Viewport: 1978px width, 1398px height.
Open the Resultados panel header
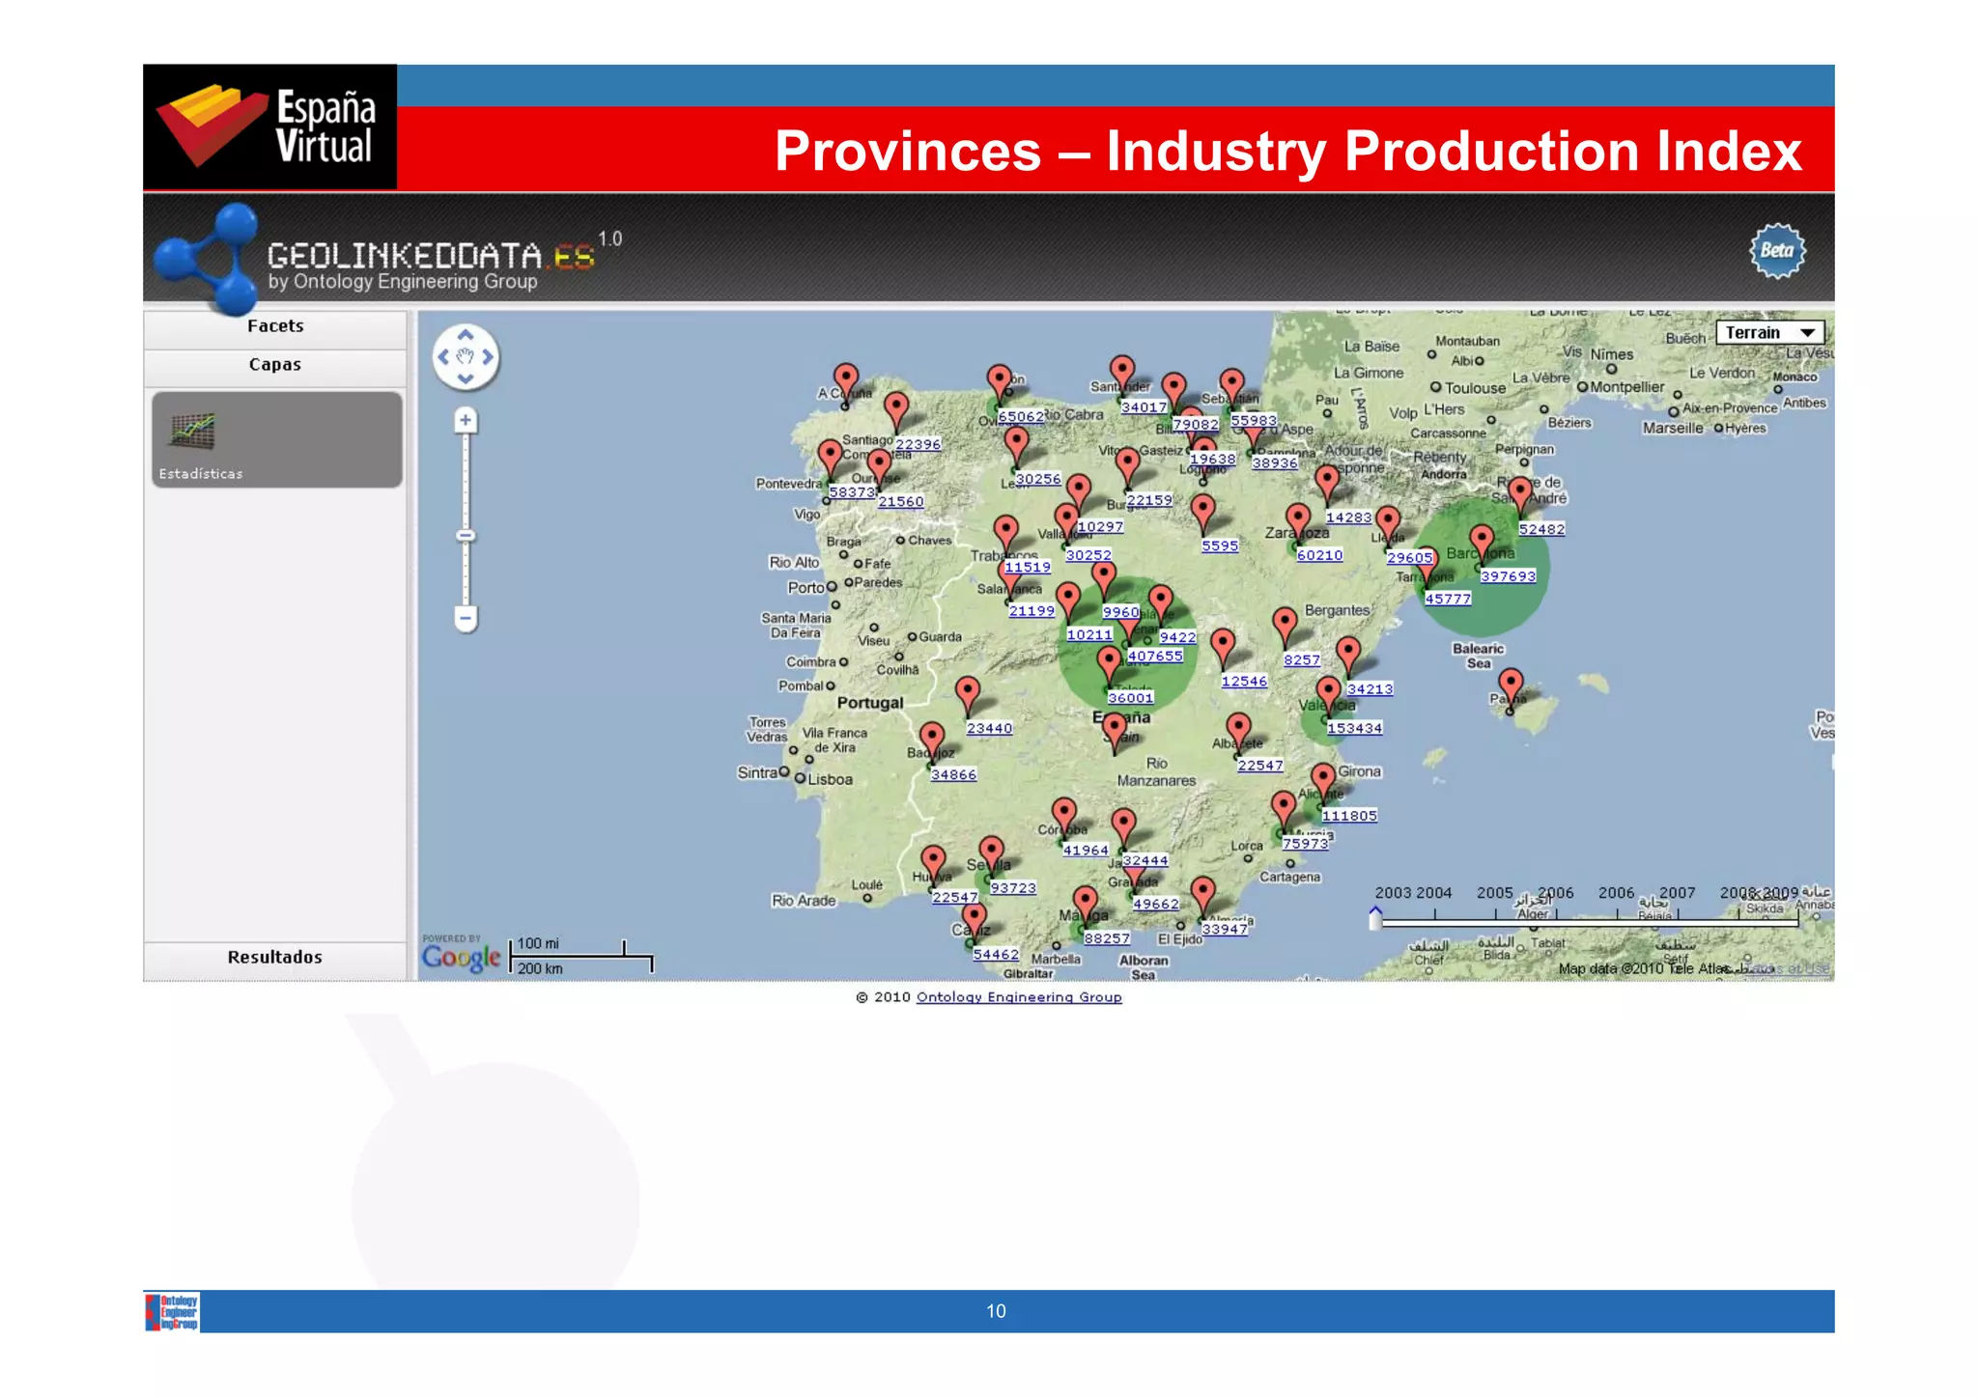click(275, 958)
